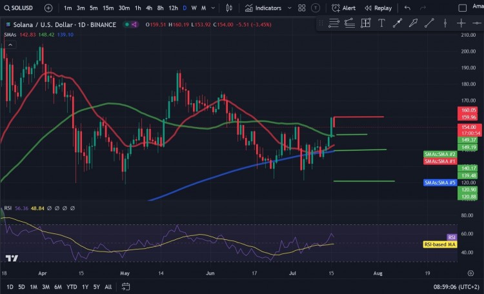Create an Alert
This screenshot has width=484, height=294.
pyautogui.click(x=343, y=8)
